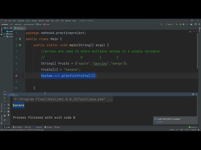Click the fold end marker on line 10
Screen dimensions: 201x150
click(24, 88)
